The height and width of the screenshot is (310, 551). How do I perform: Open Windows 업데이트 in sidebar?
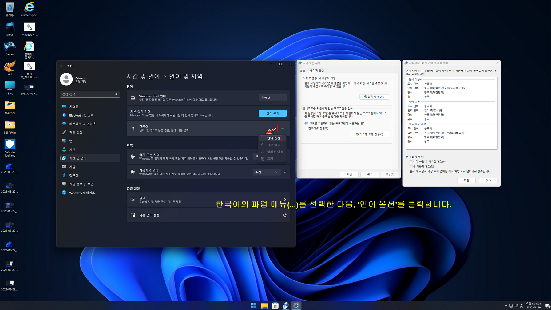coord(89,193)
